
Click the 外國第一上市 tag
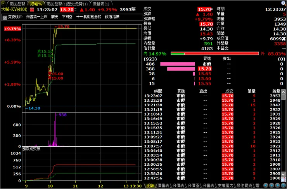(x=36, y=17)
